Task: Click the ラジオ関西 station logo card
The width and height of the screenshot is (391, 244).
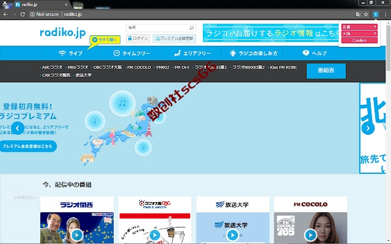Action: 76,205
